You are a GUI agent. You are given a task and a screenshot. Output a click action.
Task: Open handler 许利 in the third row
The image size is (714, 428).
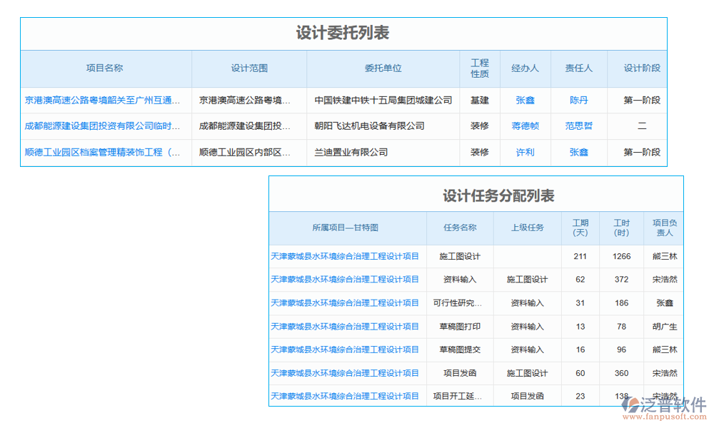click(x=525, y=152)
